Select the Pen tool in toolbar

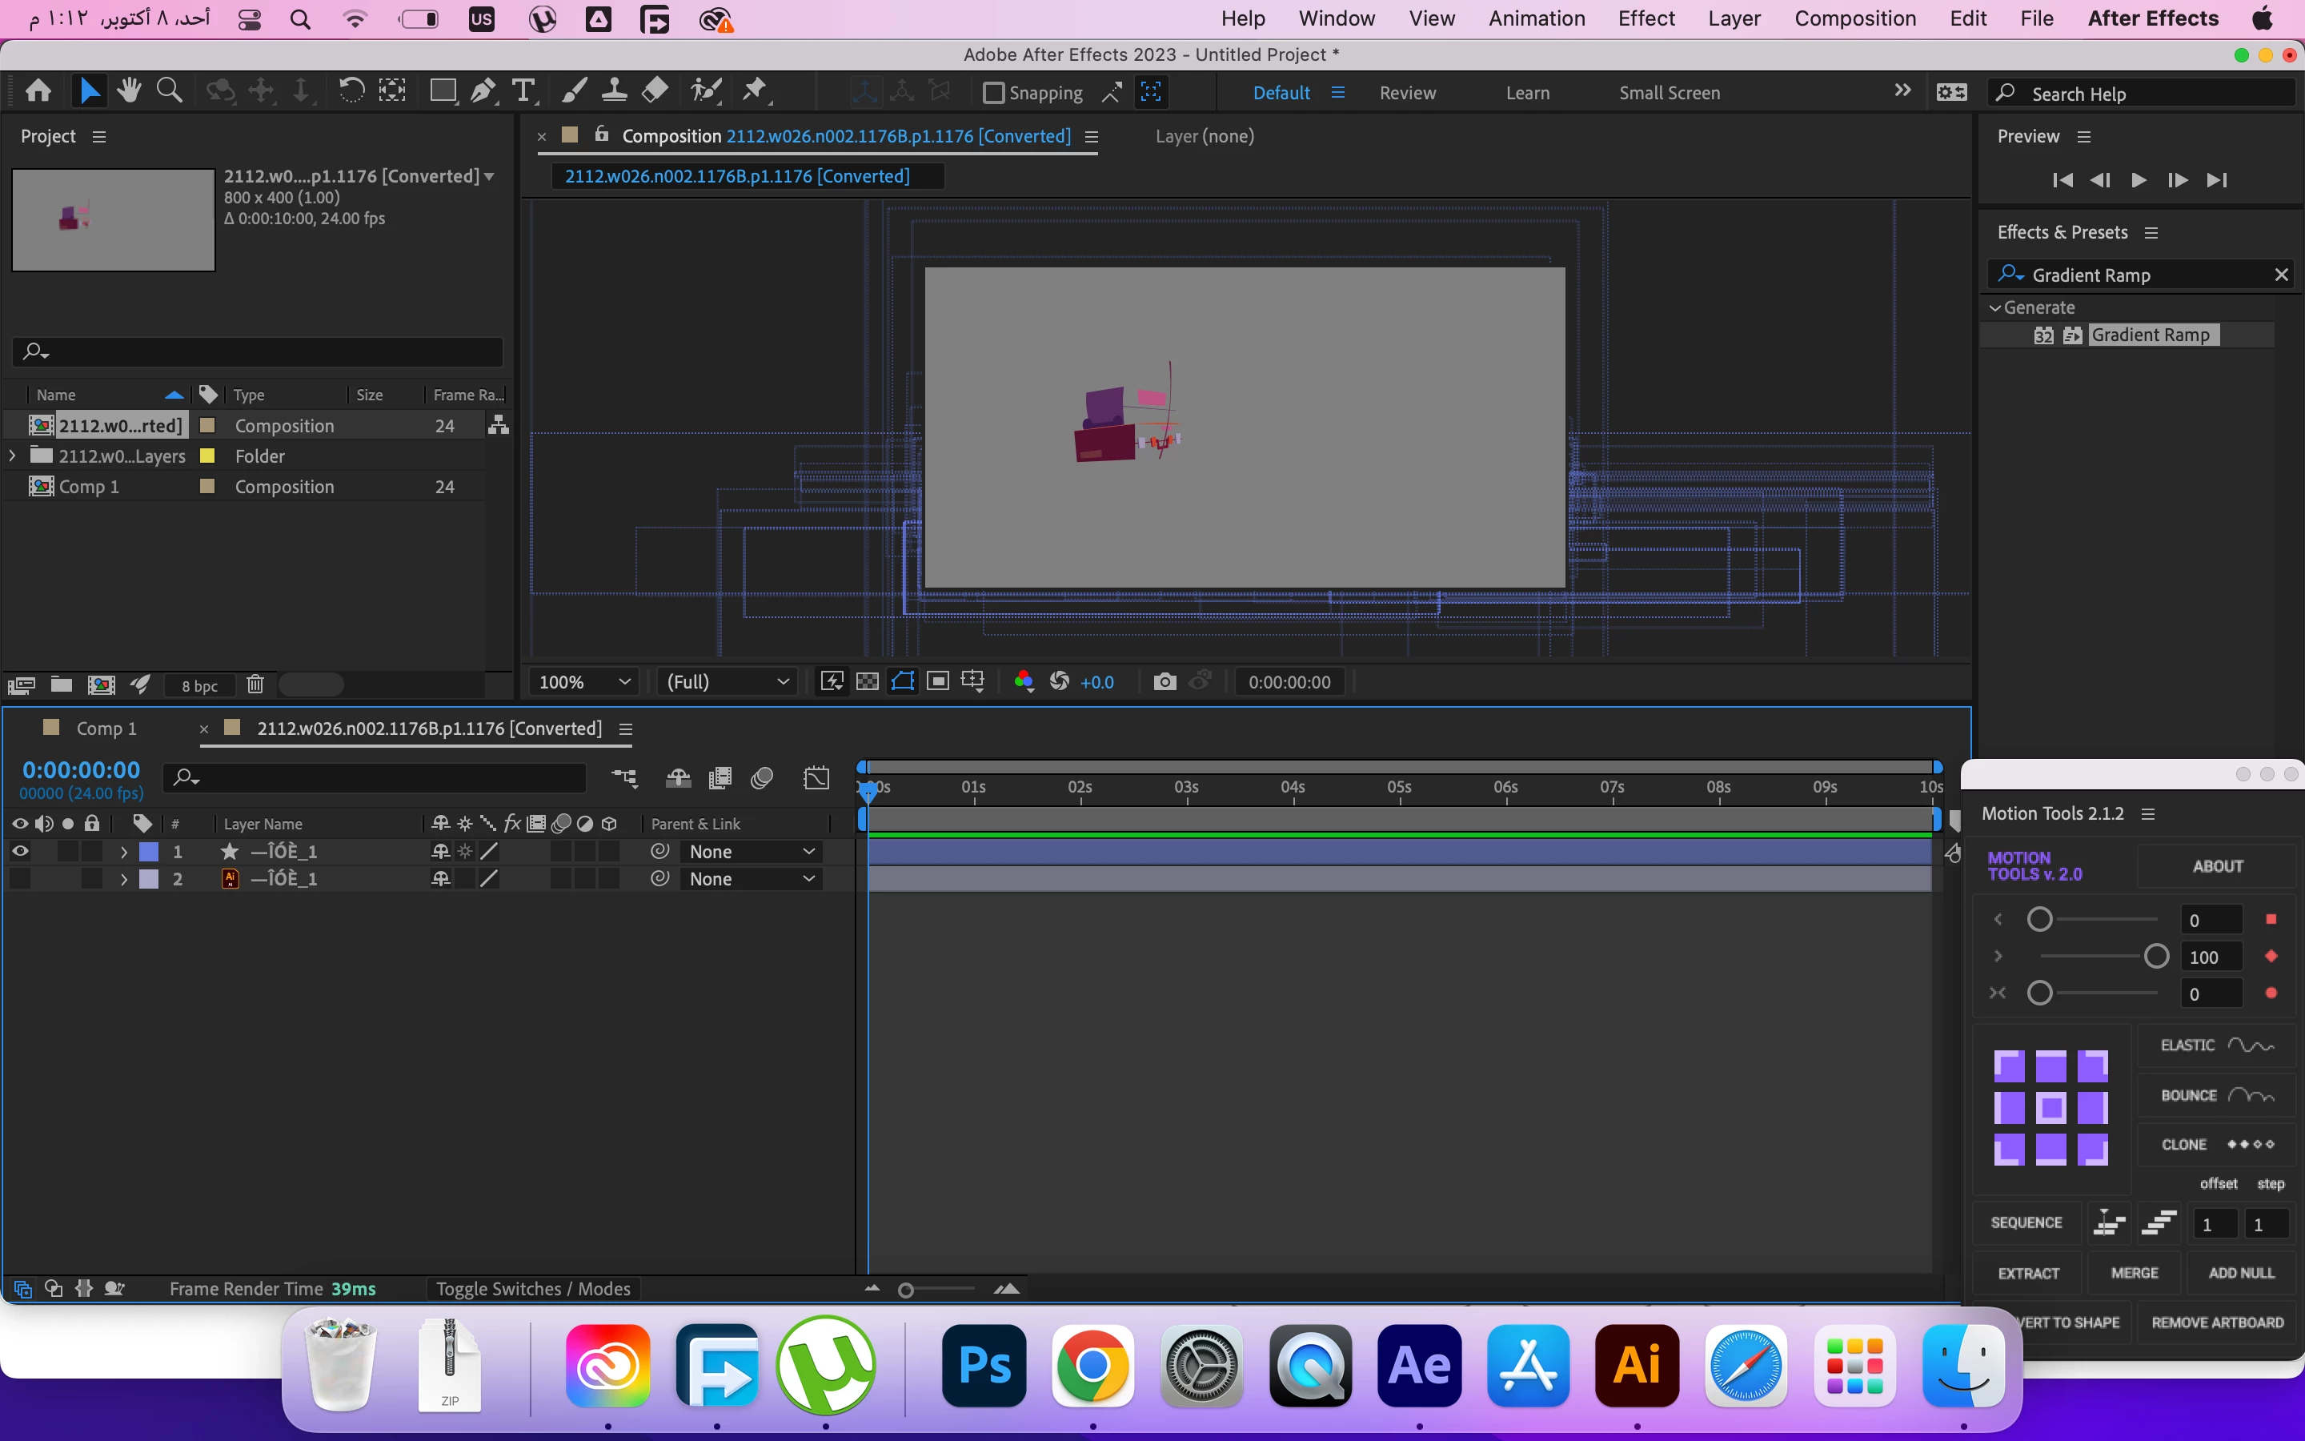pos(483,91)
